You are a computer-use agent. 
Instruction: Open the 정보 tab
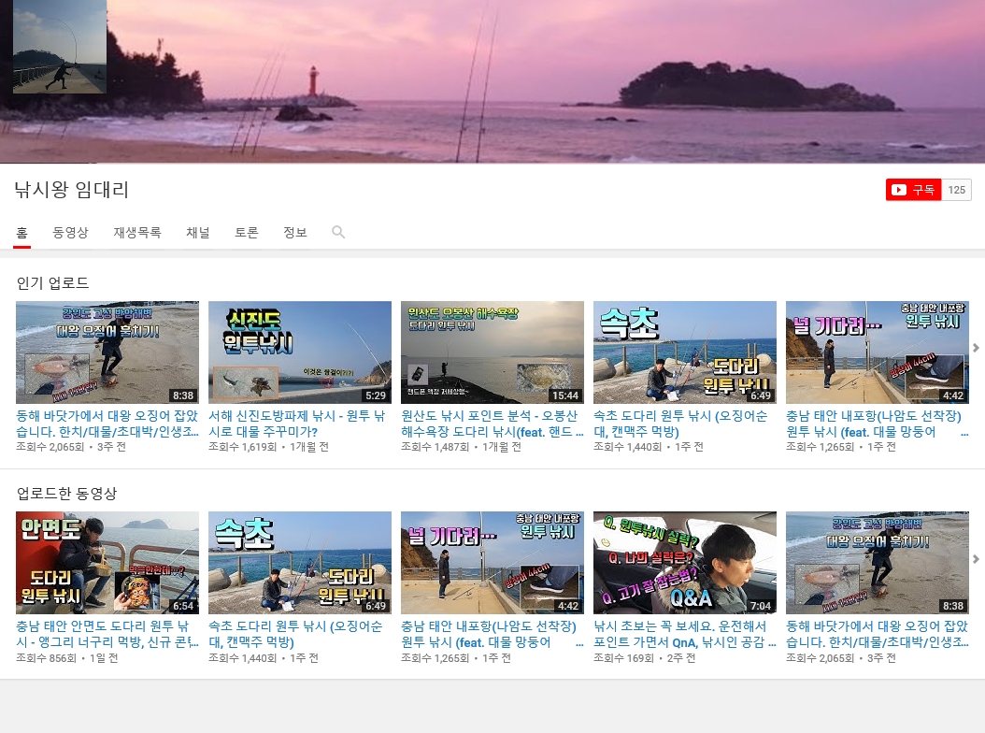tap(295, 232)
